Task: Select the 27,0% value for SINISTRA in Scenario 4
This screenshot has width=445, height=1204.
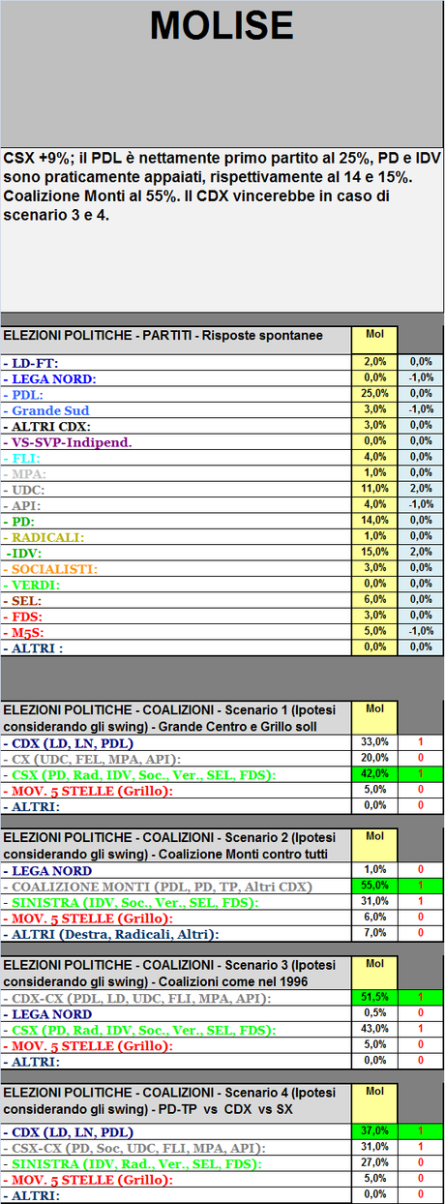Action: tap(374, 1163)
